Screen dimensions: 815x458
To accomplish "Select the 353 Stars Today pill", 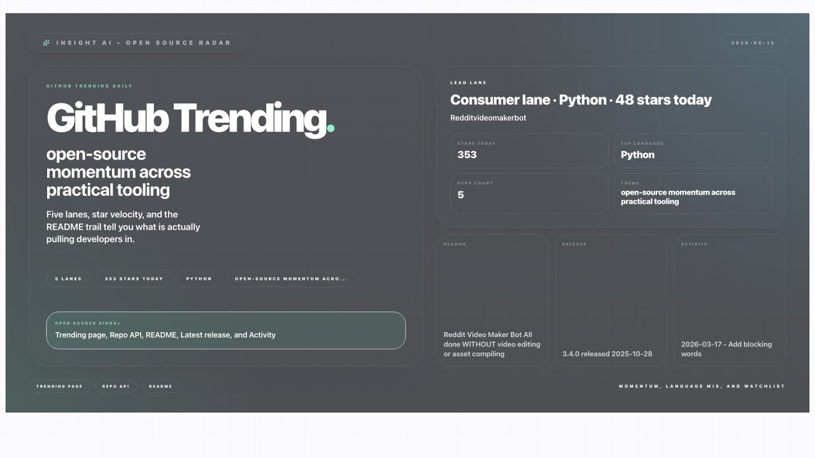I will tap(134, 279).
